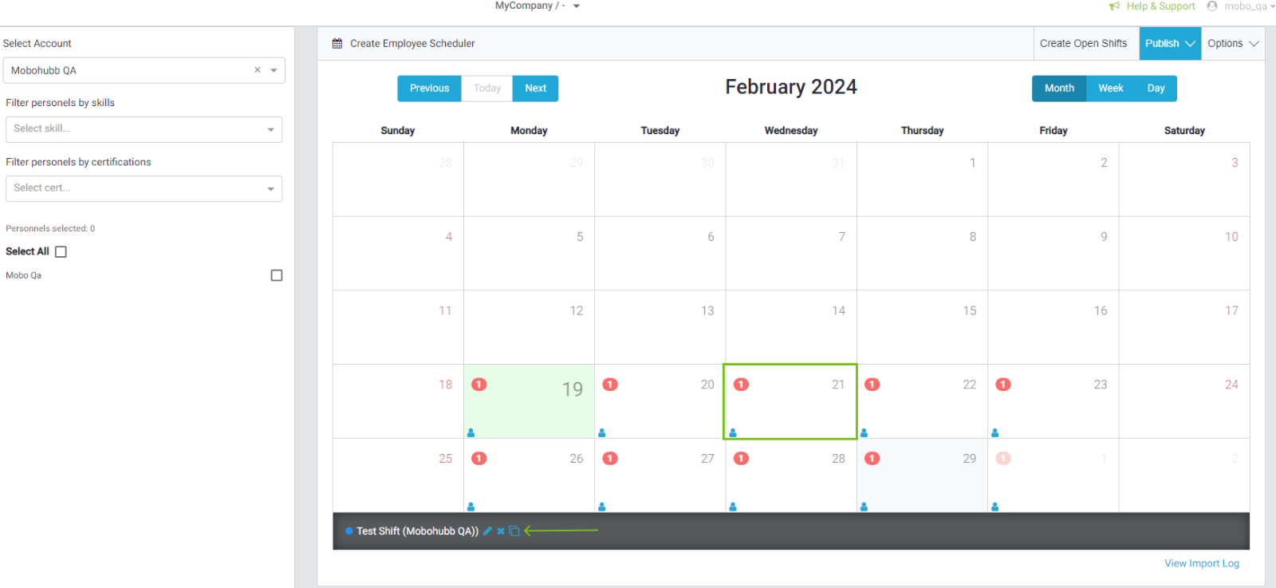Click Create Open Shifts button
Image resolution: width=1276 pixels, height=588 pixels.
(x=1083, y=43)
